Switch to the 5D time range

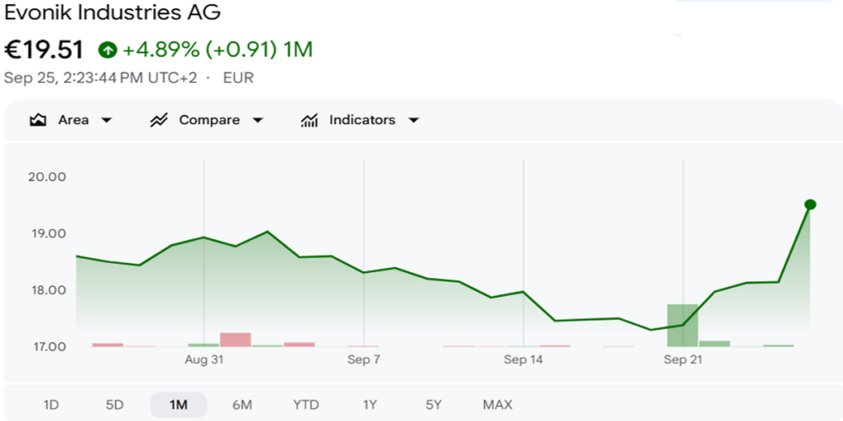114,405
